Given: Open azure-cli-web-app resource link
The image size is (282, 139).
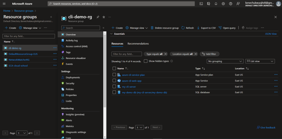Looking at the screenshot, I should click(x=131, y=81).
